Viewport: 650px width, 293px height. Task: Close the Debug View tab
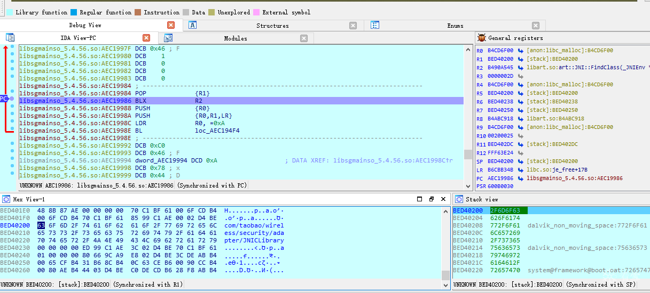[x=171, y=25]
